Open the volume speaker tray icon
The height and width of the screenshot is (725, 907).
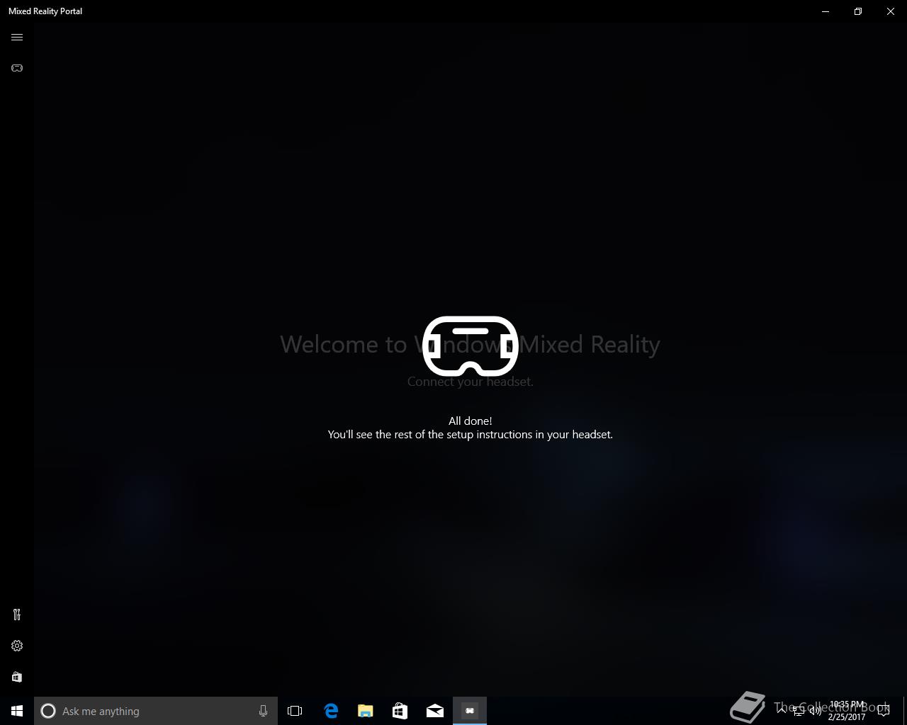(816, 711)
